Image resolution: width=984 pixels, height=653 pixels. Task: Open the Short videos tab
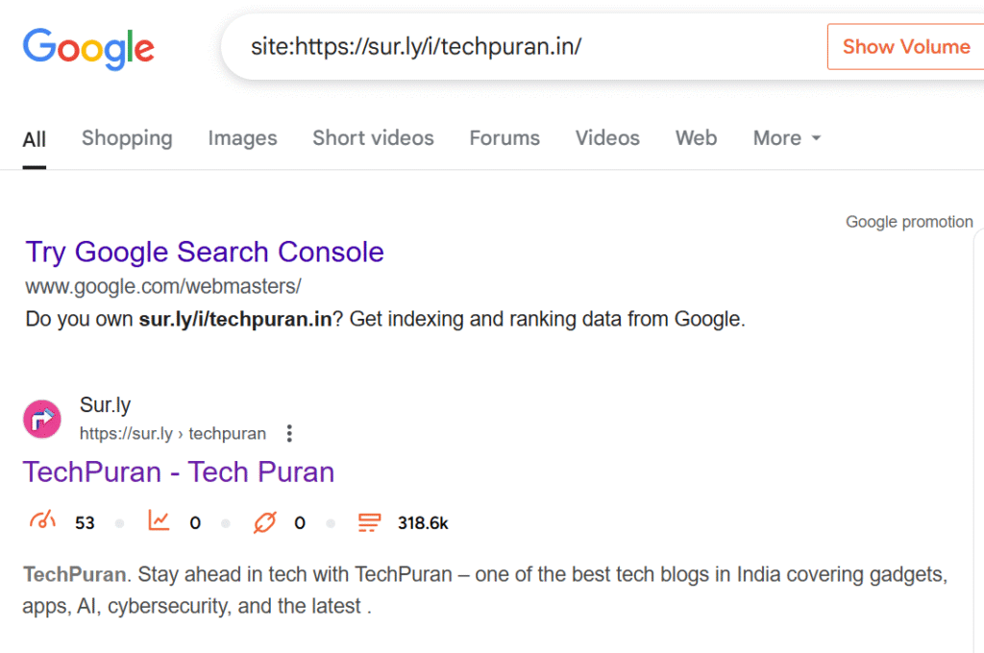(x=374, y=138)
